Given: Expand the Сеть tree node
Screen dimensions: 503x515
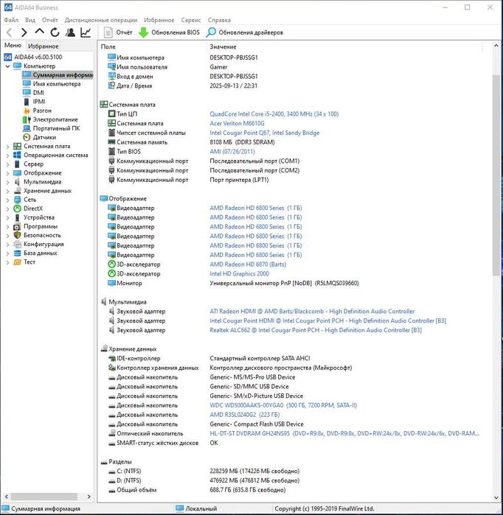Looking at the screenshot, I should tap(7, 200).
